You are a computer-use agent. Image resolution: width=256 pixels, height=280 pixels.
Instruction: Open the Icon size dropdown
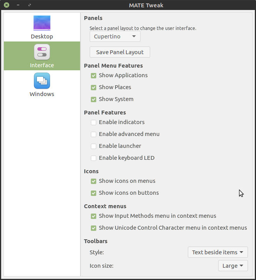[x=233, y=265]
